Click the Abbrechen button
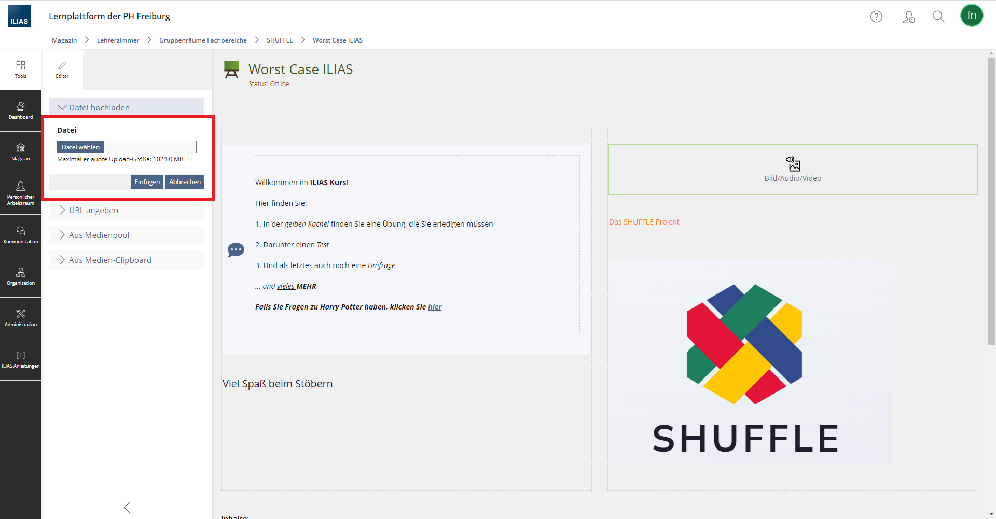Screen dimensions: 996x519 pyautogui.click(x=185, y=182)
